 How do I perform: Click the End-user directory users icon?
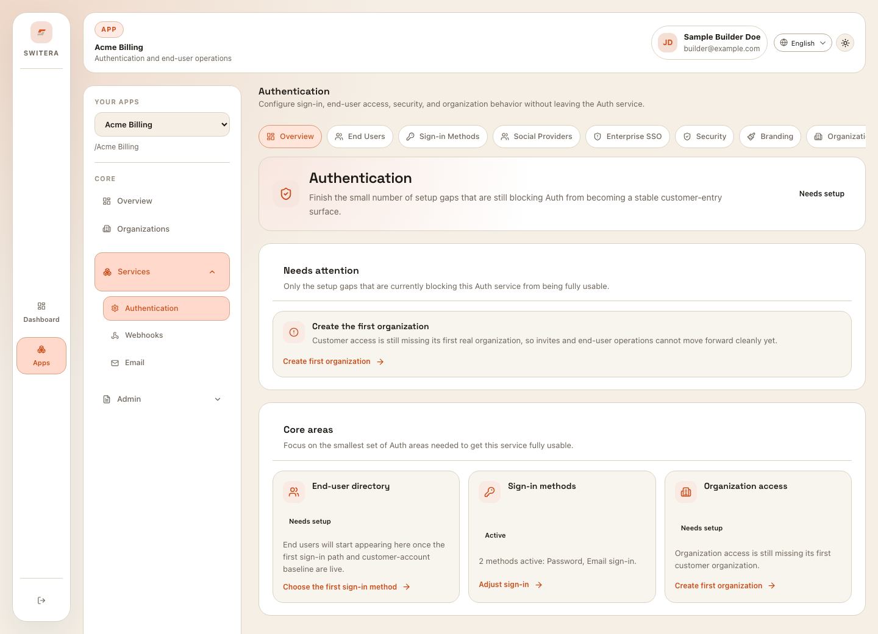[294, 492]
